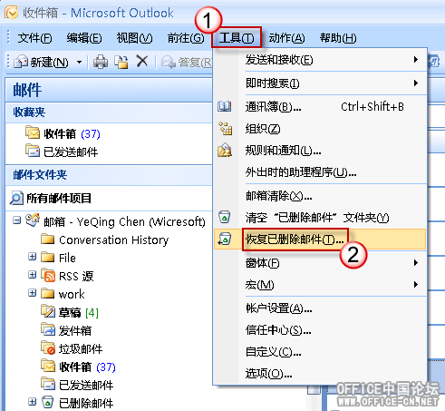The width and height of the screenshot is (445, 411).
Task: Open the Actions (动作) menu
Action: tap(286, 38)
